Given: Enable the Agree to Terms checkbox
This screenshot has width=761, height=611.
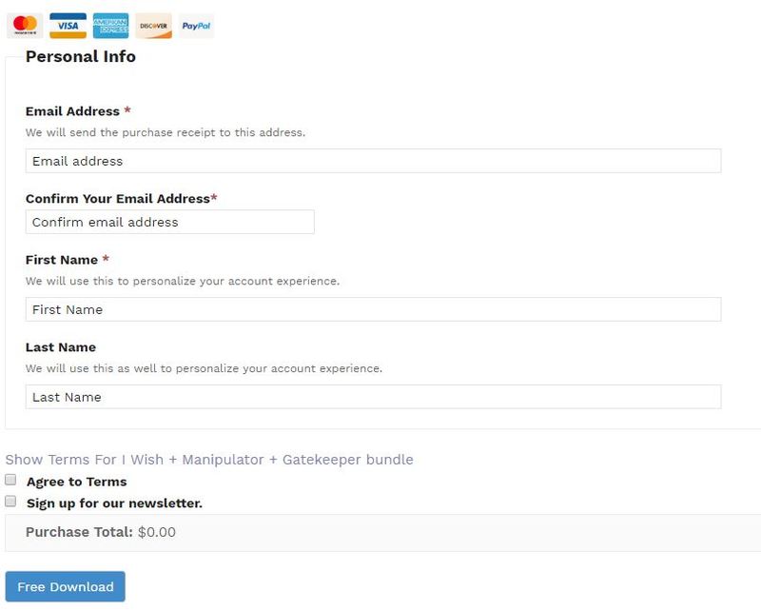Looking at the screenshot, I should [x=11, y=481].
